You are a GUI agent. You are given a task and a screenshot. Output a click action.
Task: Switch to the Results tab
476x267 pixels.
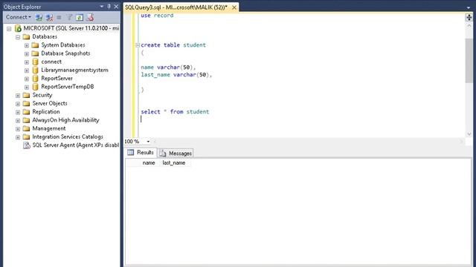click(x=141, y=153)
